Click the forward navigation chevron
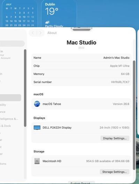This screenshot has width=139, height=184. [x=40, y=33]
